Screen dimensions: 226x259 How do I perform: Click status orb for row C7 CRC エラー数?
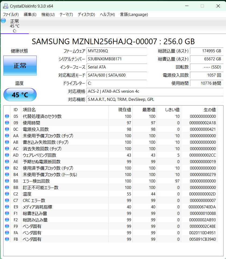pos(7,200)
